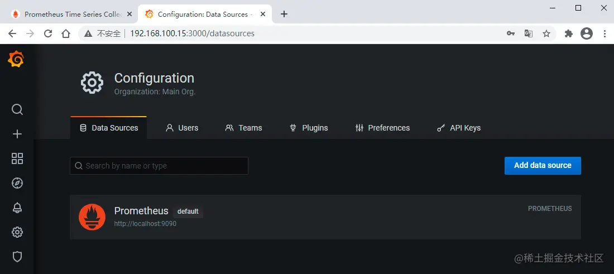Open the Teams tab

coord(243,128)
